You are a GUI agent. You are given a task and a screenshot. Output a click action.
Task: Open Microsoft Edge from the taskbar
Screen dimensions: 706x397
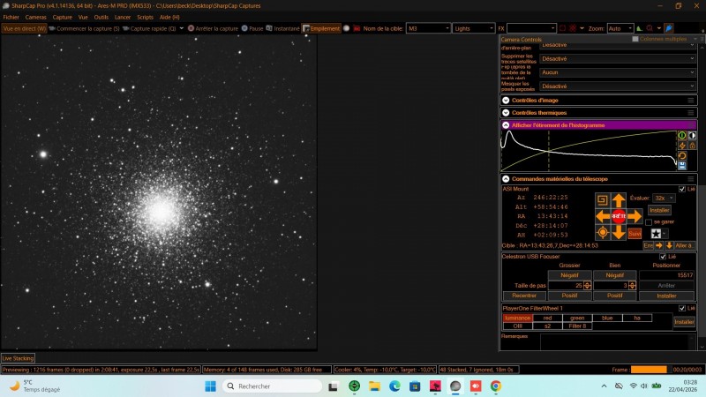394,386
